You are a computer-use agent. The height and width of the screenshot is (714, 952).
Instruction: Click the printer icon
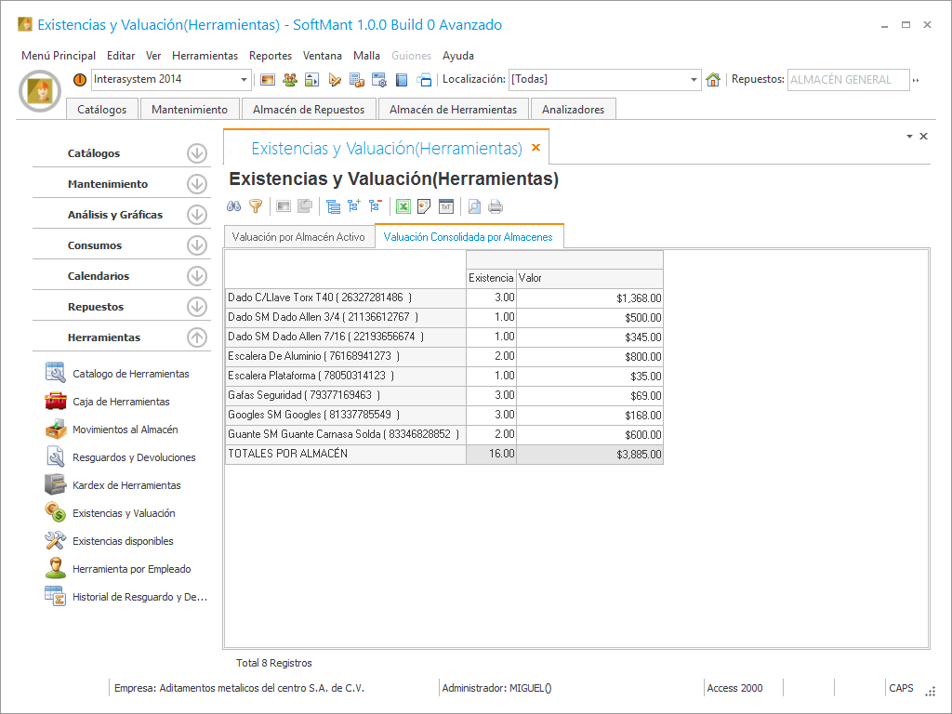pyautogui.click(x=496, y=206)
